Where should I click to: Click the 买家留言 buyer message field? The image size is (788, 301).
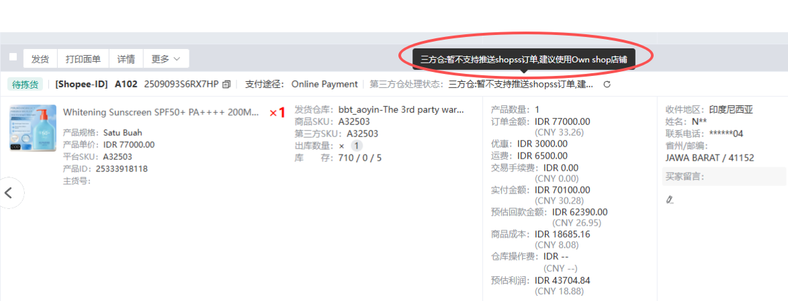[724, 177]
